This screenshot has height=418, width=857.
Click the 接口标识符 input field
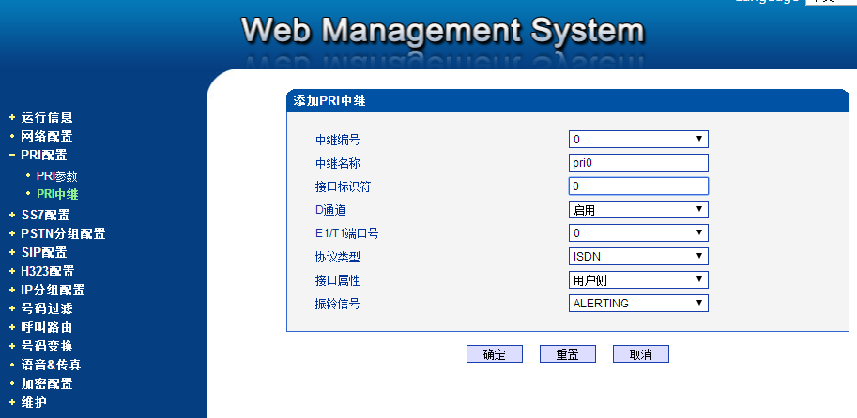(638, 187)
